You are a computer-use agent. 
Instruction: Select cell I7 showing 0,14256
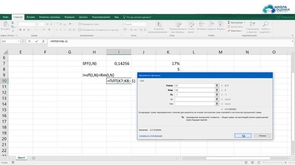click(119, 63)
